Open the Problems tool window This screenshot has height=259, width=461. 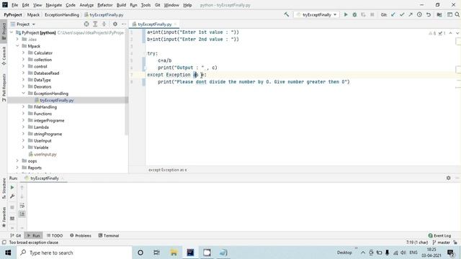tap(81, 235)
